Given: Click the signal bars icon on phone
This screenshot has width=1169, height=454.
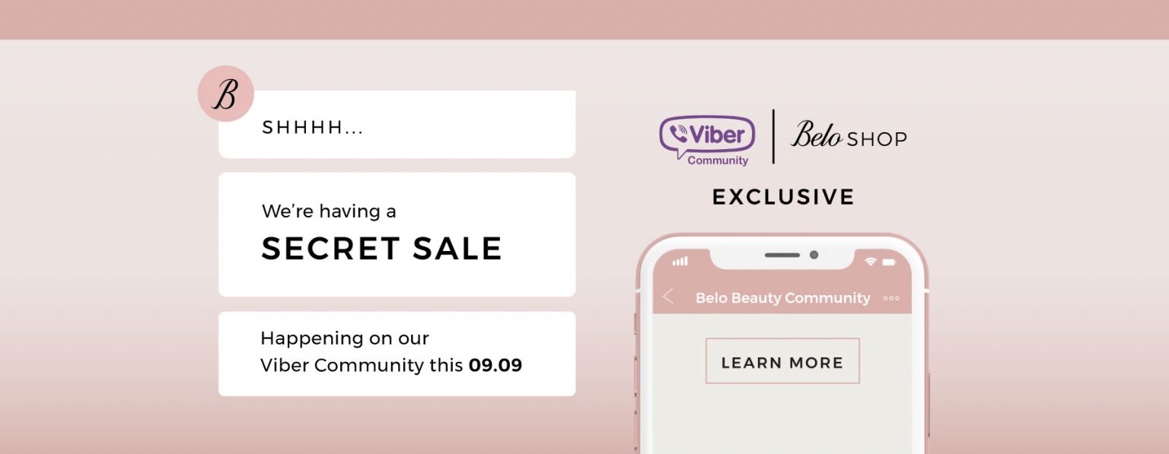Looking at the screenshot, I should [680, 261].
